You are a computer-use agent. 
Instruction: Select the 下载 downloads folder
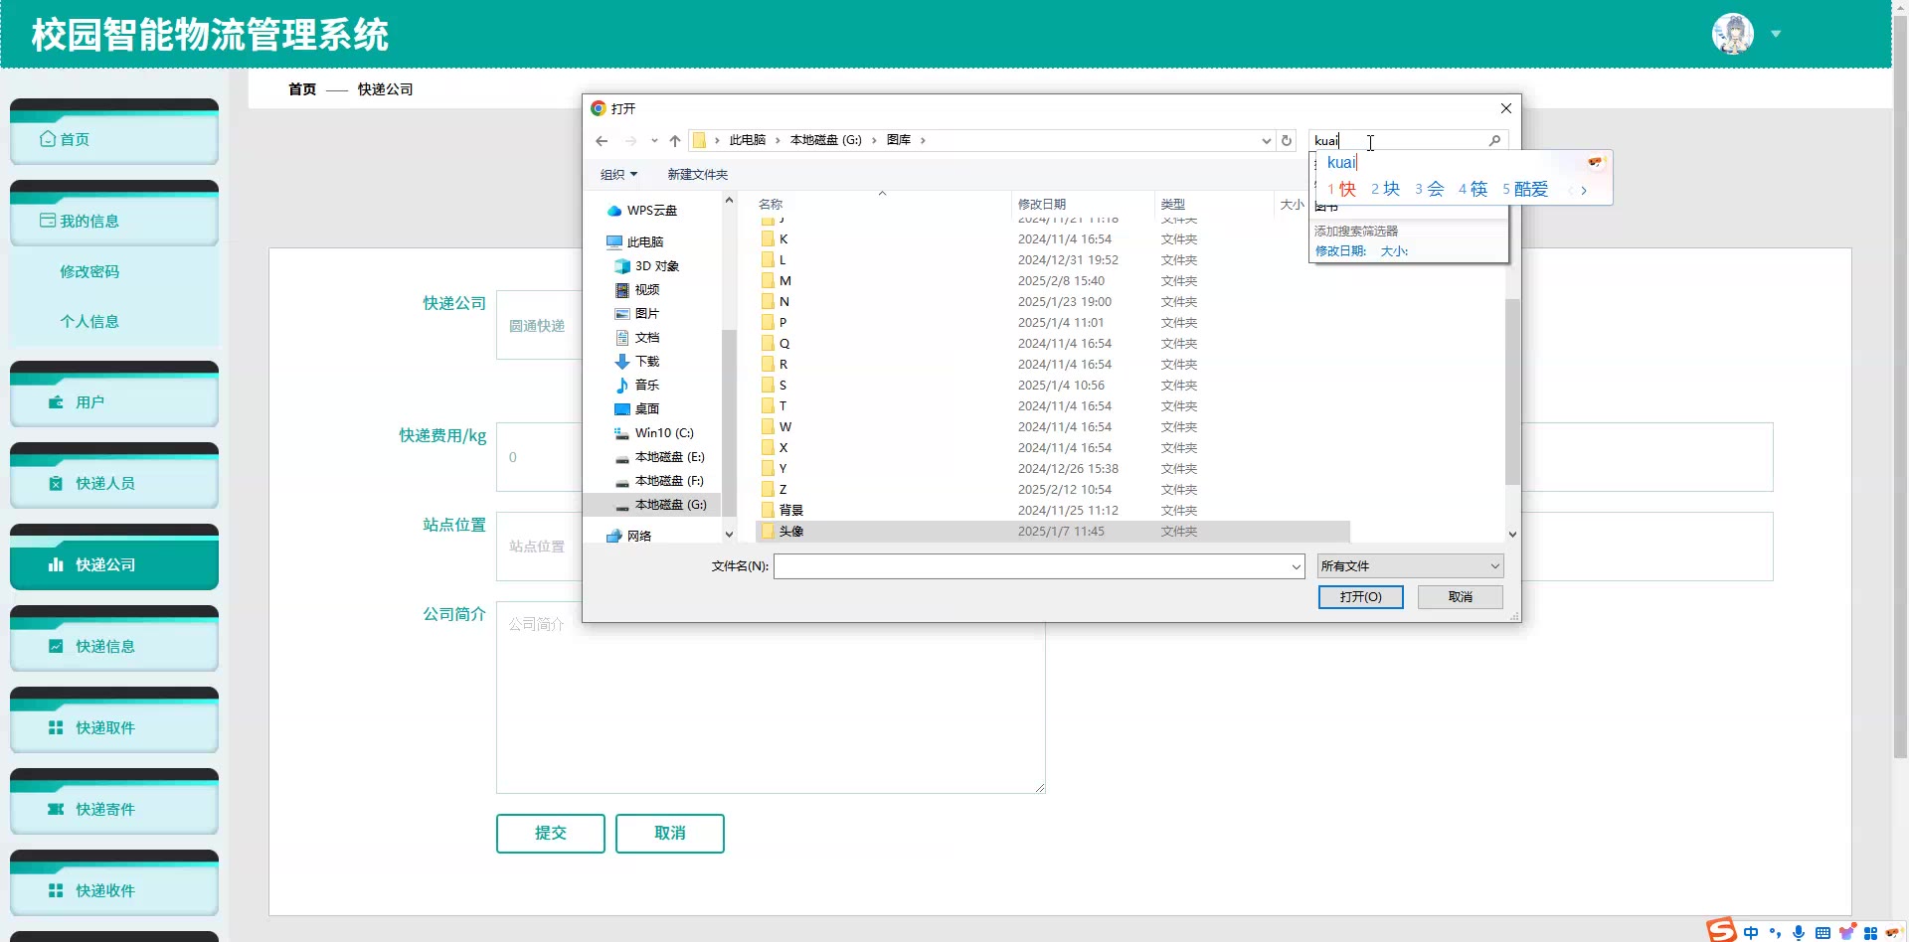pos(646,362)
